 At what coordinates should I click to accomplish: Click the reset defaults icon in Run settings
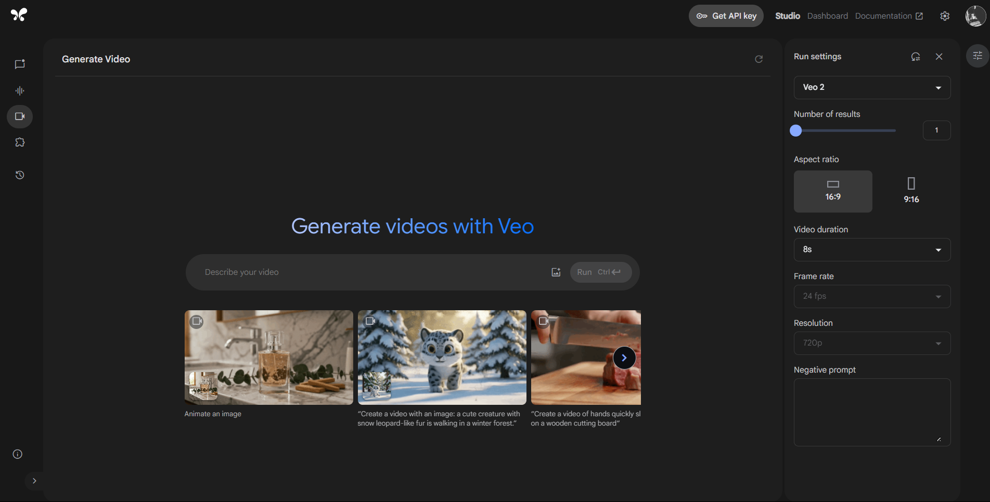[916, 57]
